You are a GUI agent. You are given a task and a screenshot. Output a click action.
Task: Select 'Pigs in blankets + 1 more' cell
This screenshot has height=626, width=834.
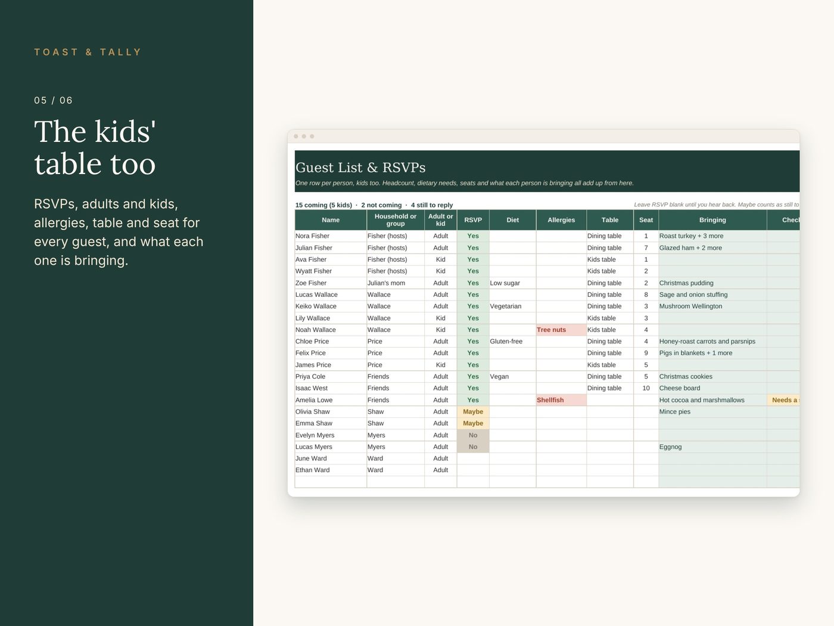click(x=712, y=353)
